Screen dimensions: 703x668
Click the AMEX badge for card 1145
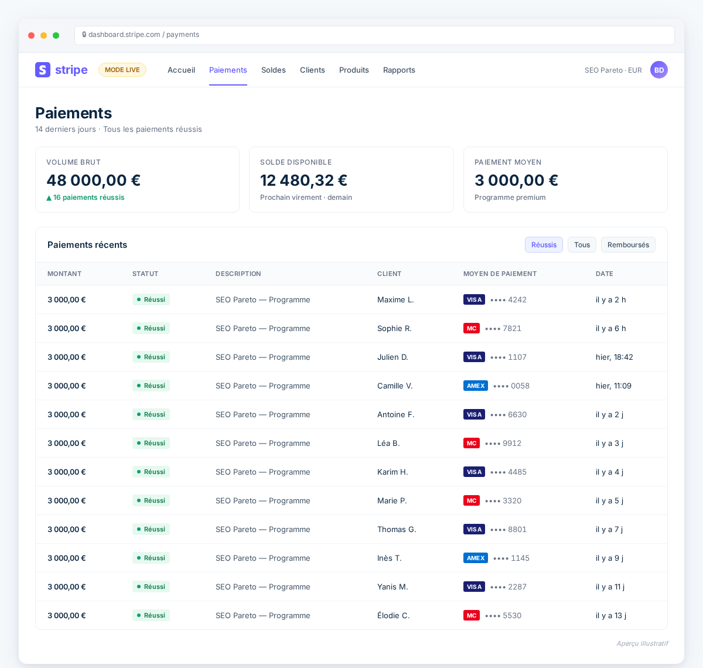point(476,558)
